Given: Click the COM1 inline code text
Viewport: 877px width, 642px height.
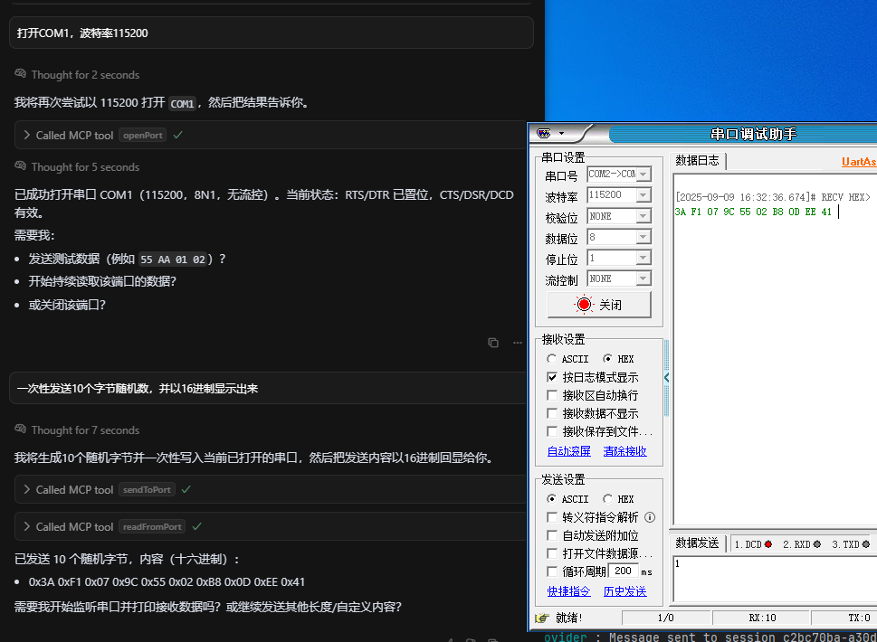Looking at the screenshot, I should pos(182,103).
